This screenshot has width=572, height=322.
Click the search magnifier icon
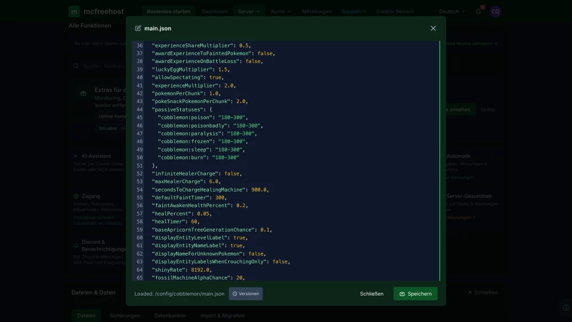[76, 66]
